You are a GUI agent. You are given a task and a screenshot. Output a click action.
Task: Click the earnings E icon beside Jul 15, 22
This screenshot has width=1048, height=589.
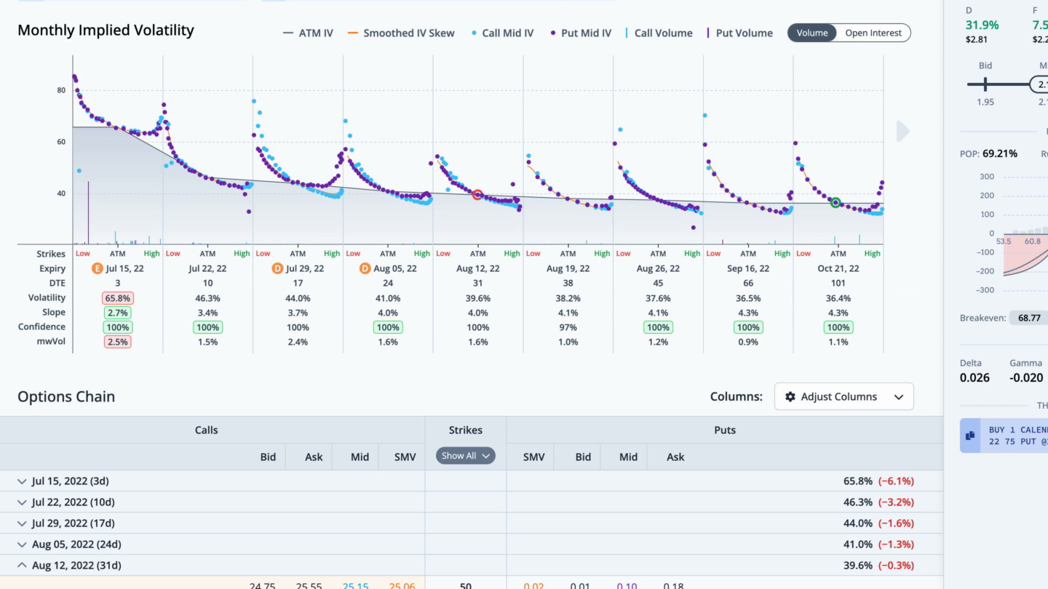point(97,268)
